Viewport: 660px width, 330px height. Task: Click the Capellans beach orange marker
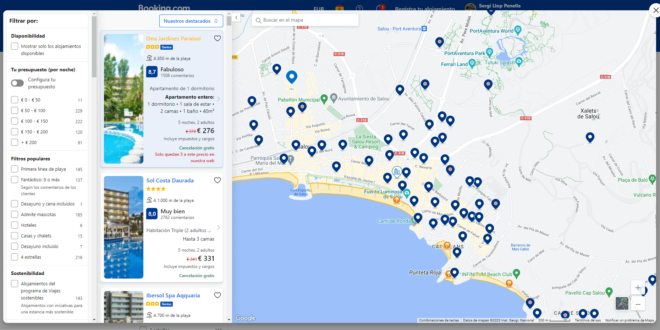(x=447, y=245)
